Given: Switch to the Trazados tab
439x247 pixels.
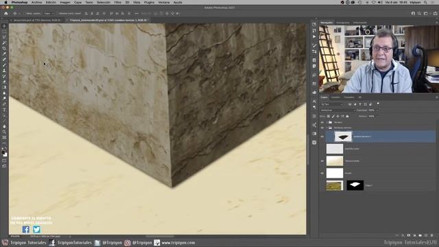Looking at the screenshot, I should click(x=349, y=97).
